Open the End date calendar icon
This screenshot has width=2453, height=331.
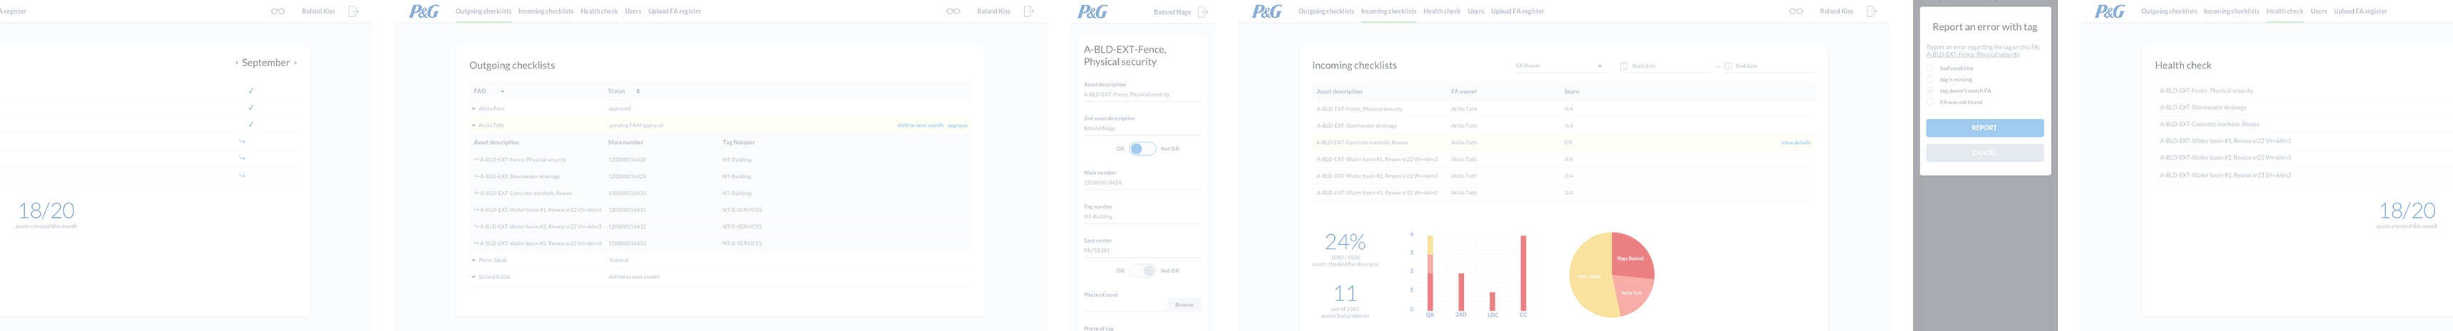(x=1727, y=67)
